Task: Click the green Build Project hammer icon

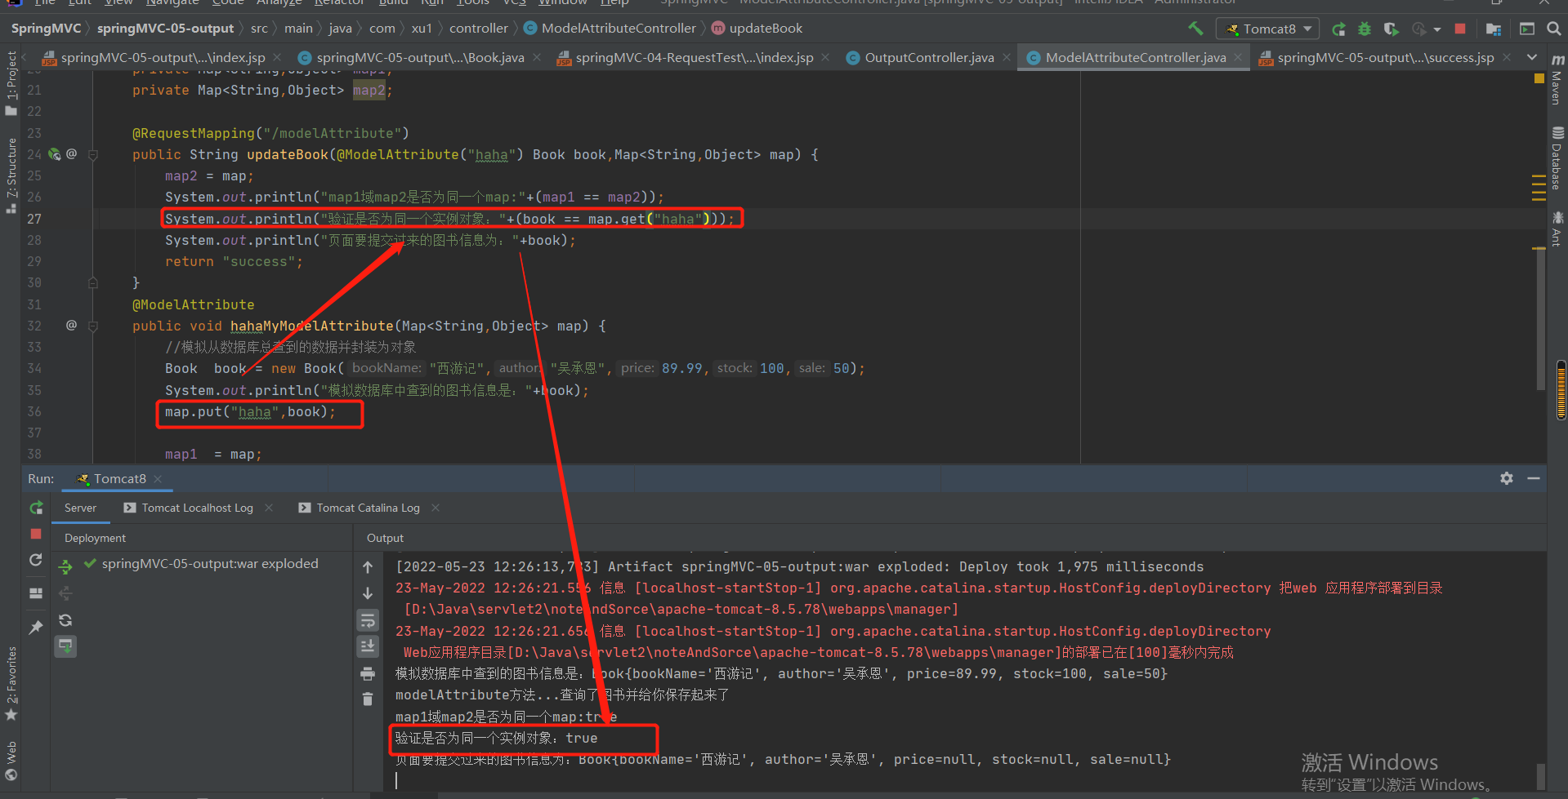Action: point(1195,29)
